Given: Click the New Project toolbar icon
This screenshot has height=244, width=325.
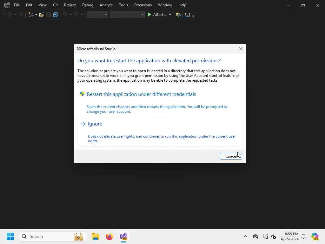Looking at the screenshot, I should pos(31,15).
